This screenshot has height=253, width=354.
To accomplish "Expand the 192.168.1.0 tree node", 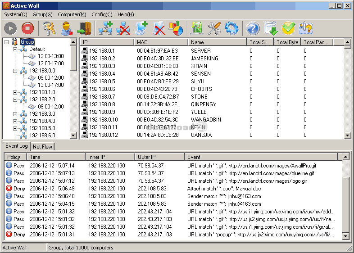I will tap(15, 92).
